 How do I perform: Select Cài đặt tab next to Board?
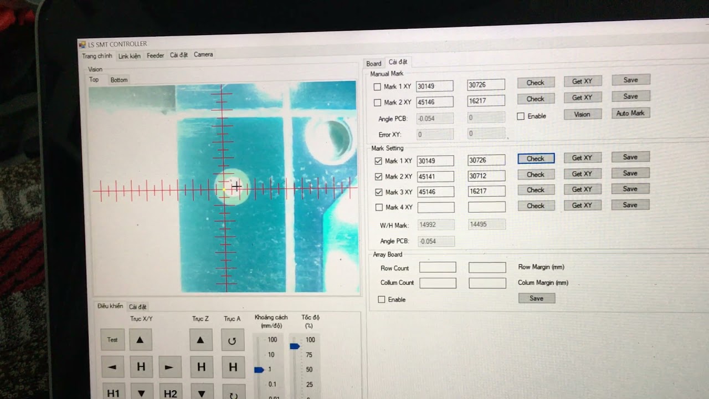[398, 62]
